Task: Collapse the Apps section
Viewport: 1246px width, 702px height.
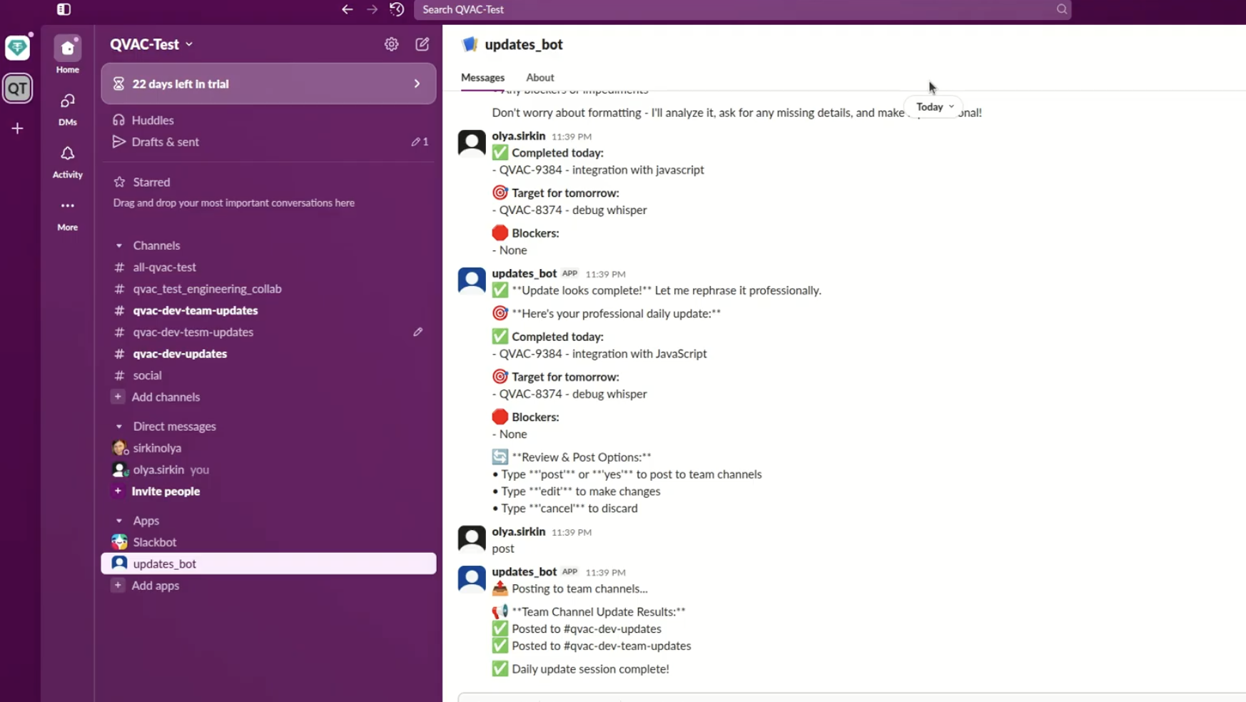Action: (x=119, y=521)
